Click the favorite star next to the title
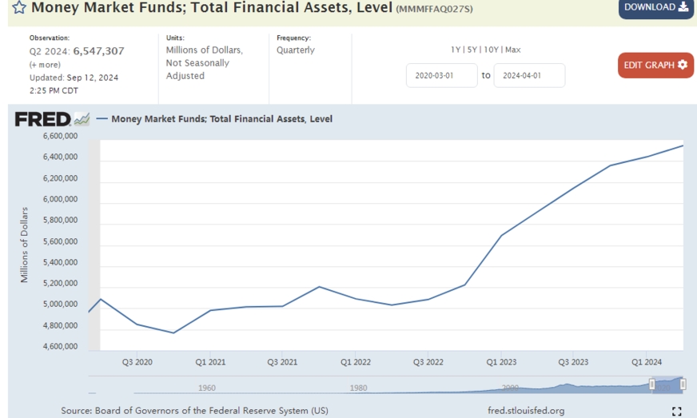The height and width of the screenshot is (418, 697). [x=19, y=8]
